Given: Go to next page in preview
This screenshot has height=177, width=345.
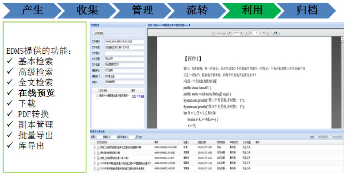Looking at the screenshot, I should 268,33.
